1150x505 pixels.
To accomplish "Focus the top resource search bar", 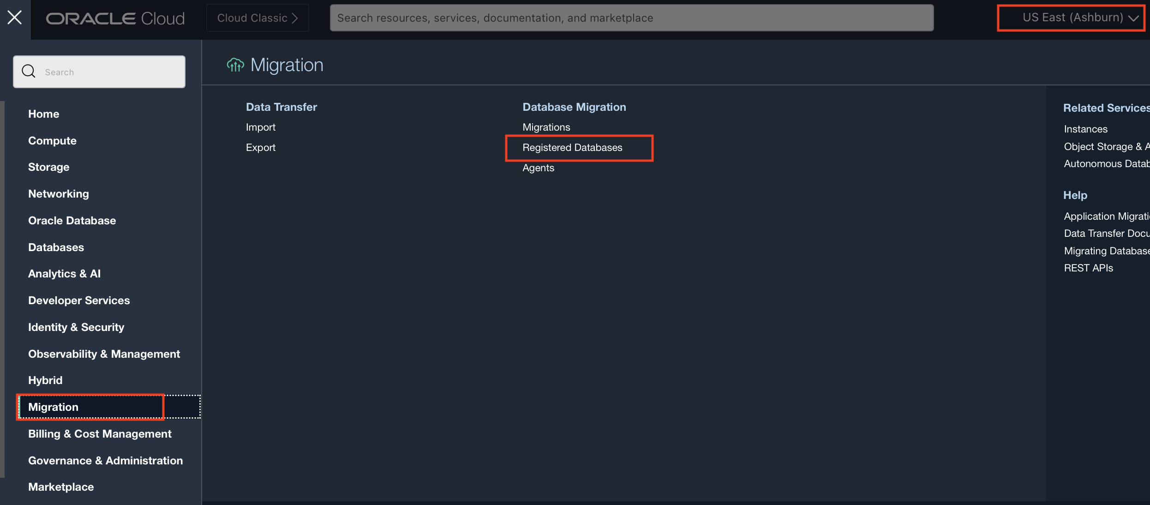I will [x=631, y=18].
